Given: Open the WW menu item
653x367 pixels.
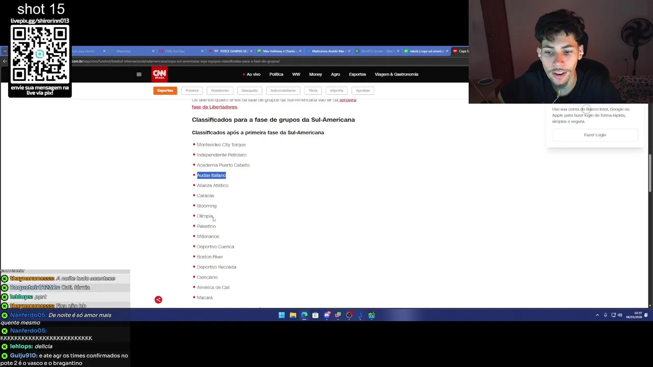Looking at the screenshot, I should [296, 74].
